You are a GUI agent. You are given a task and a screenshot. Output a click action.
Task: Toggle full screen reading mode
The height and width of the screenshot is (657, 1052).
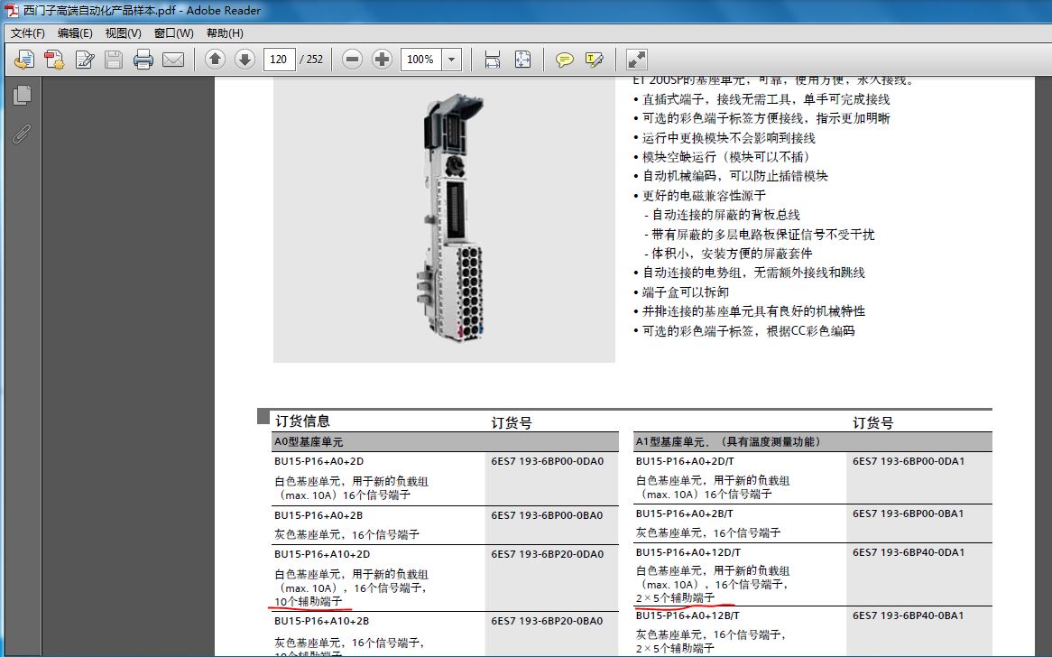click(x=635, y=59)
